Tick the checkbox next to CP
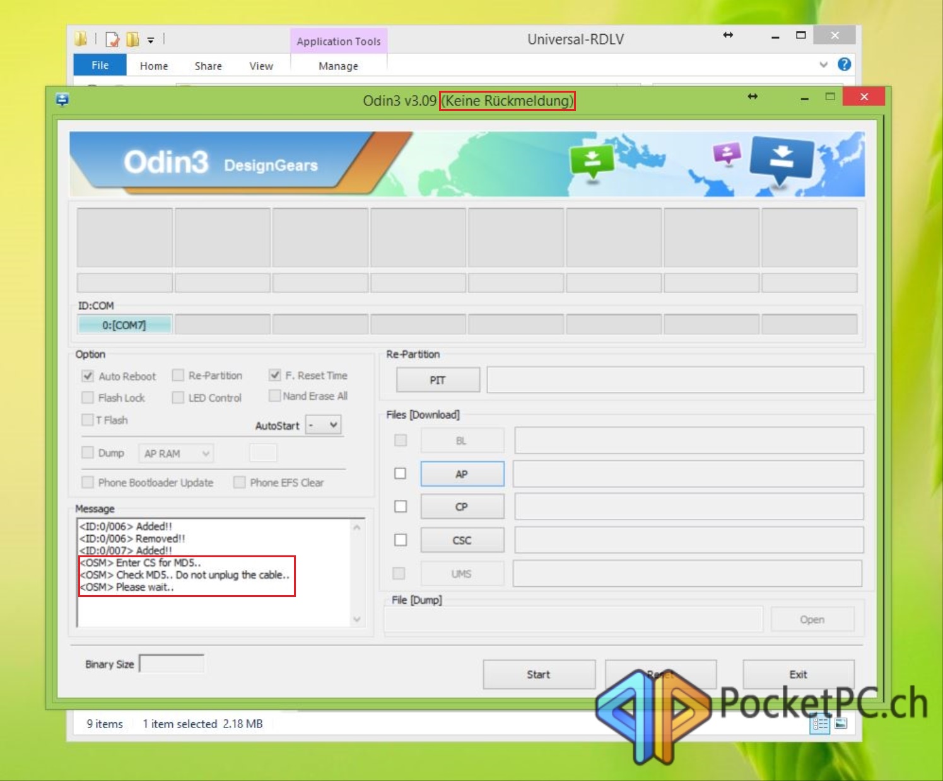The width and height of the screenshot is (943, 781). (x=400, y=506)
